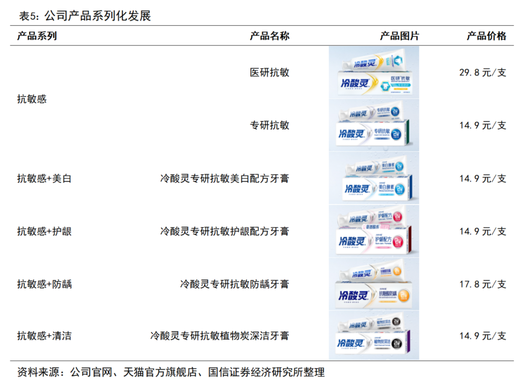
Task: Click the 抗敏感 series cell
Action: 32,99
